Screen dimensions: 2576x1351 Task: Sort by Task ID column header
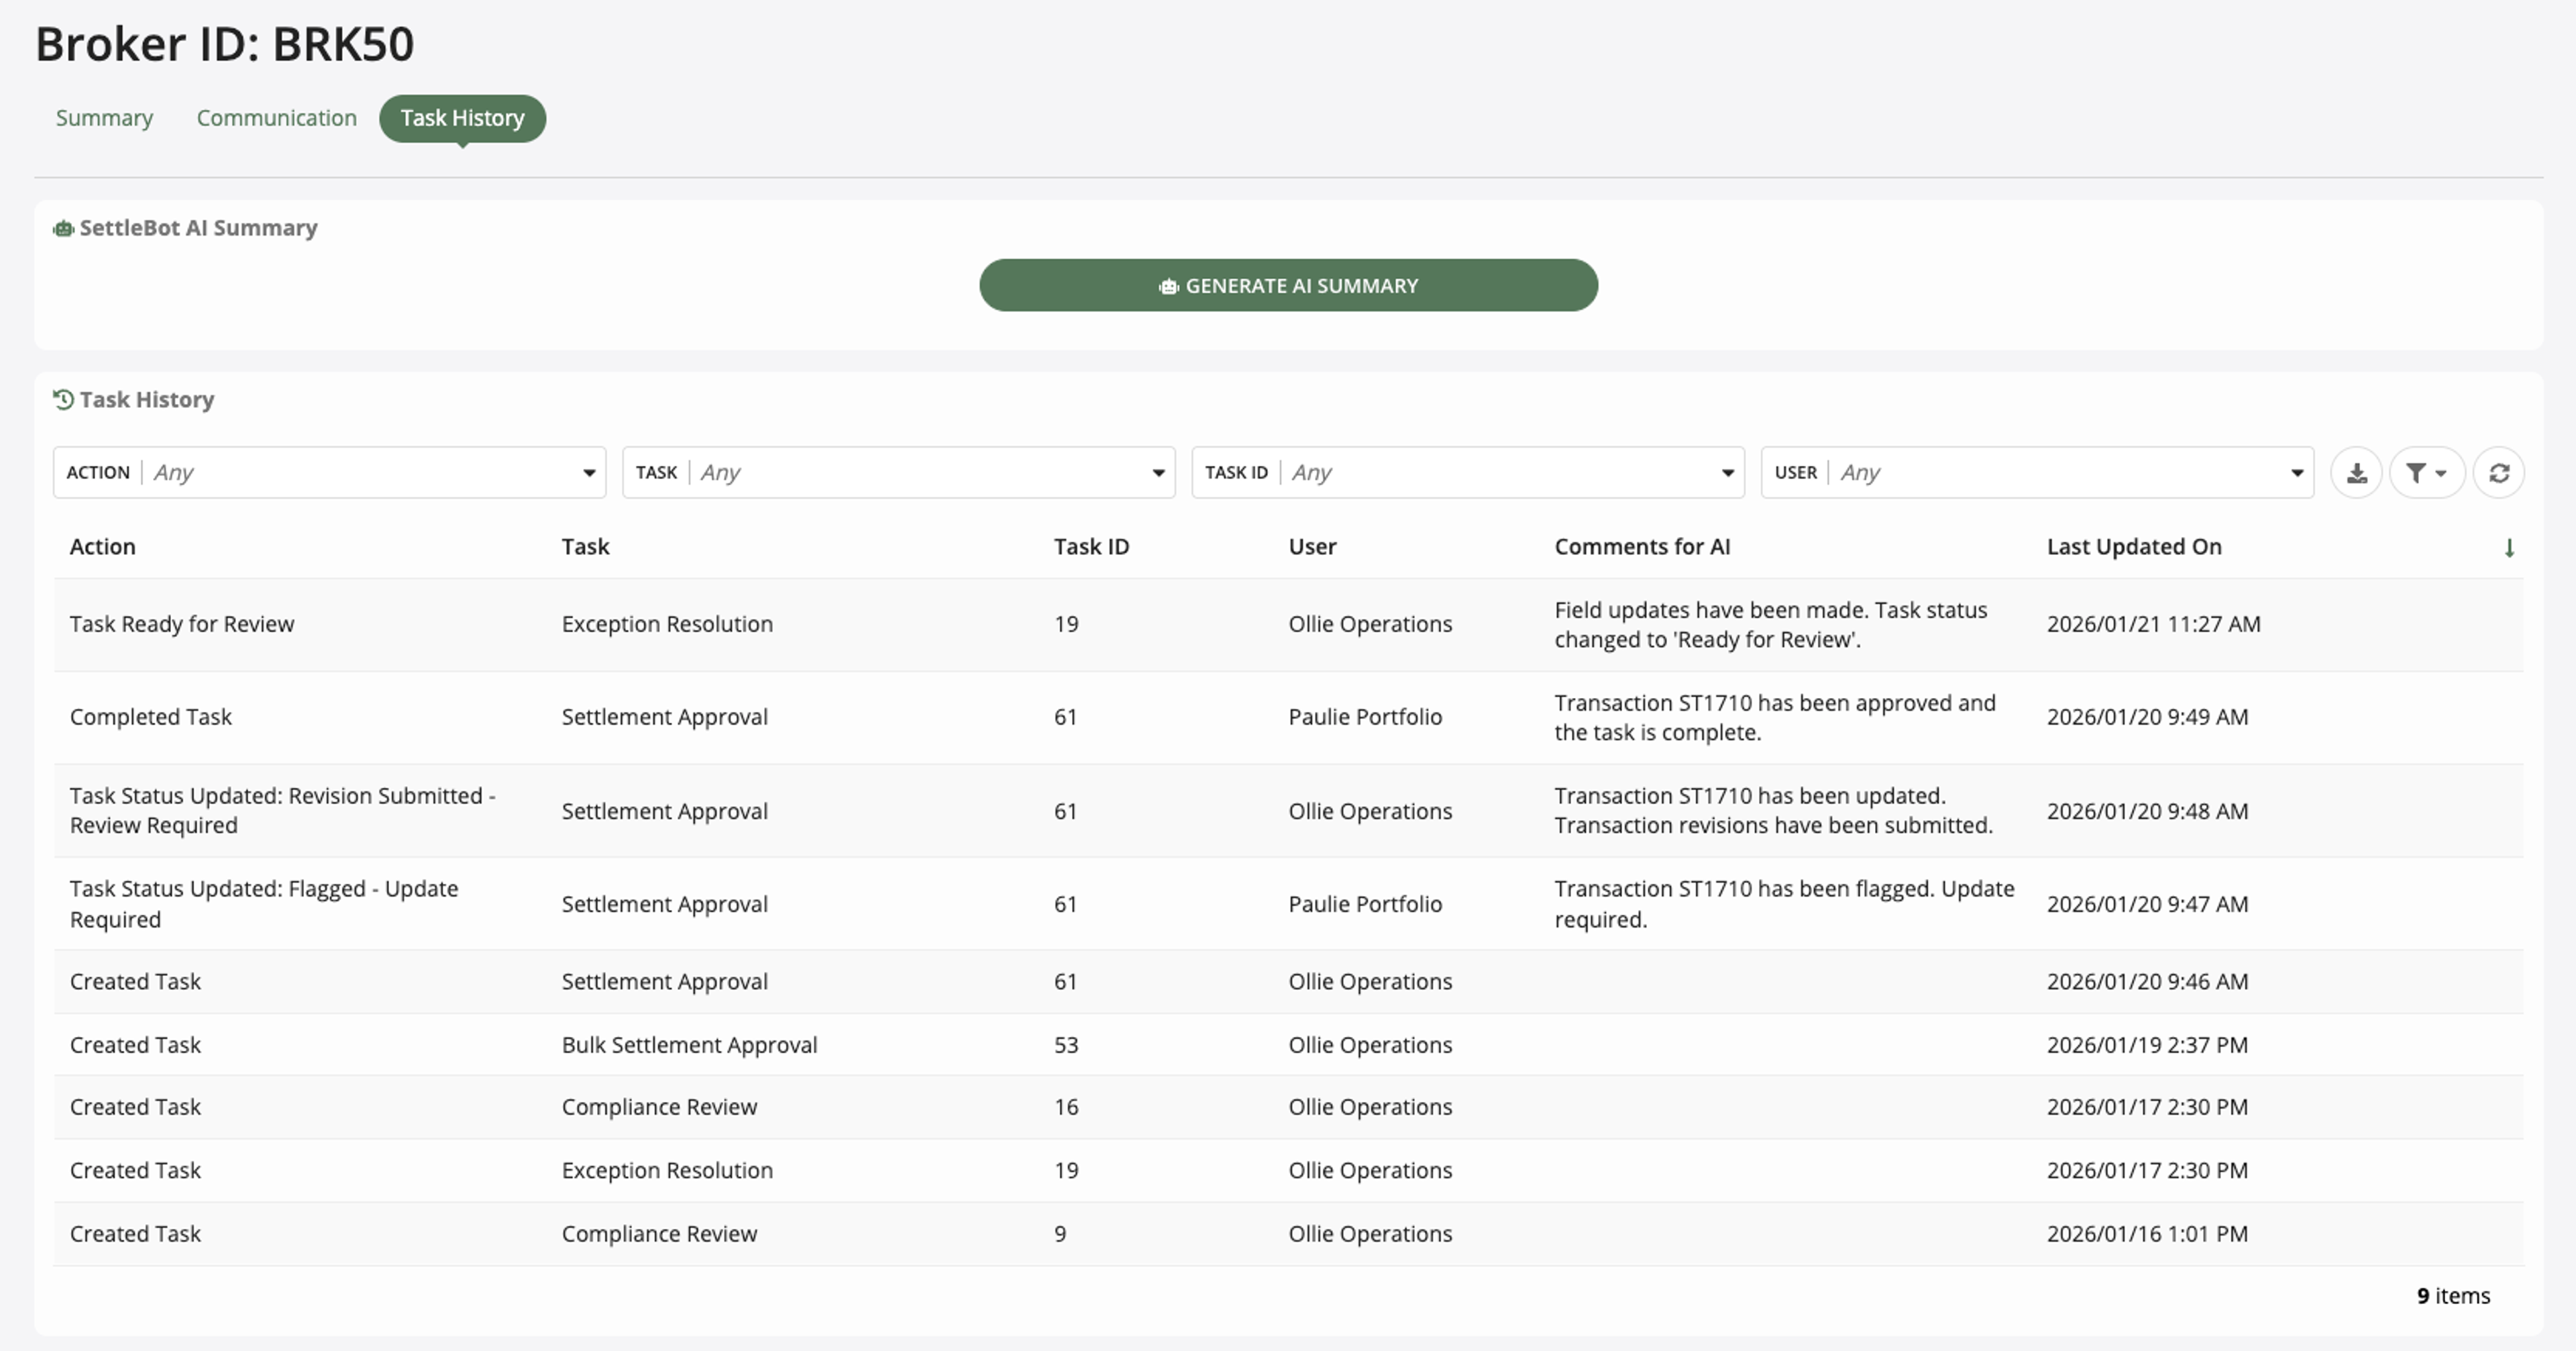pos(1091,546)
